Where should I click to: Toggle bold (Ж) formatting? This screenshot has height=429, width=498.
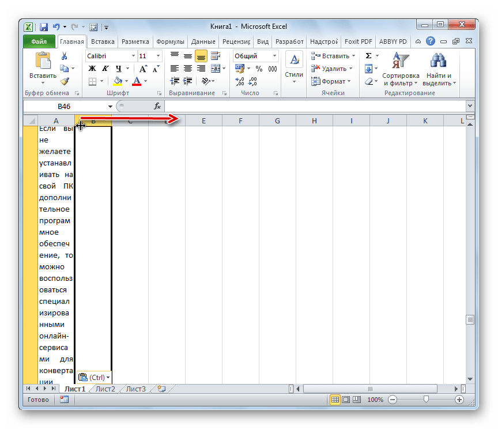[92, 69]
